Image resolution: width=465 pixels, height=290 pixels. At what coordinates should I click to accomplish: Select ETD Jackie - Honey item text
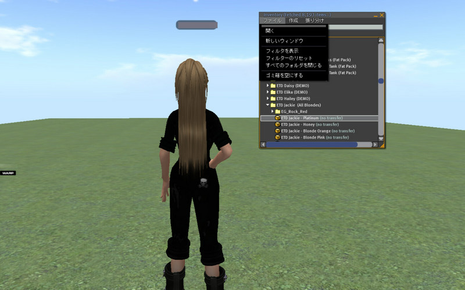click(x=310, y=125)
